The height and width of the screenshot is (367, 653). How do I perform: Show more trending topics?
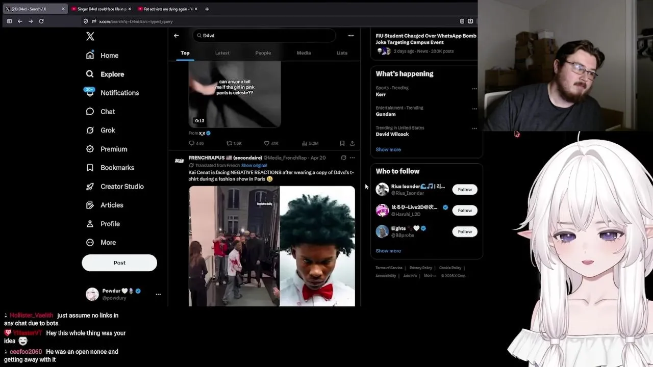click(x=388, y=149)
